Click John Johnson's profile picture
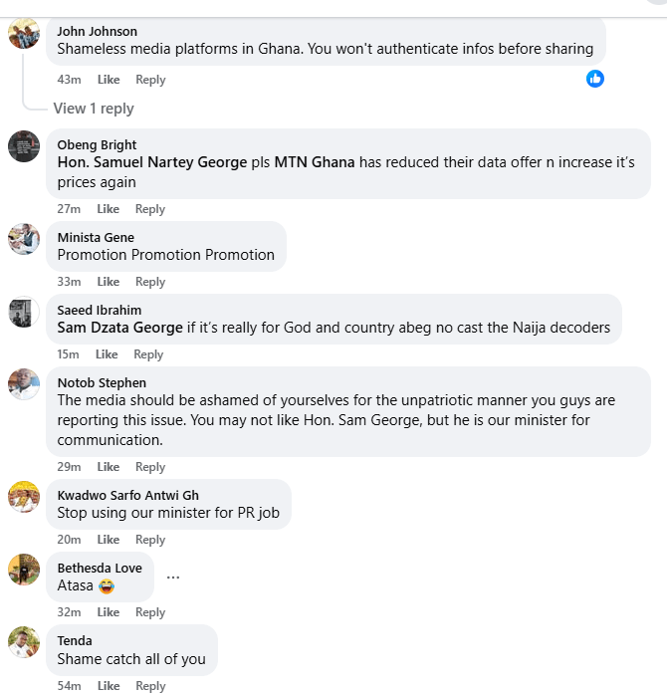The width and height of the screenshot is (667, 695). 24,34
